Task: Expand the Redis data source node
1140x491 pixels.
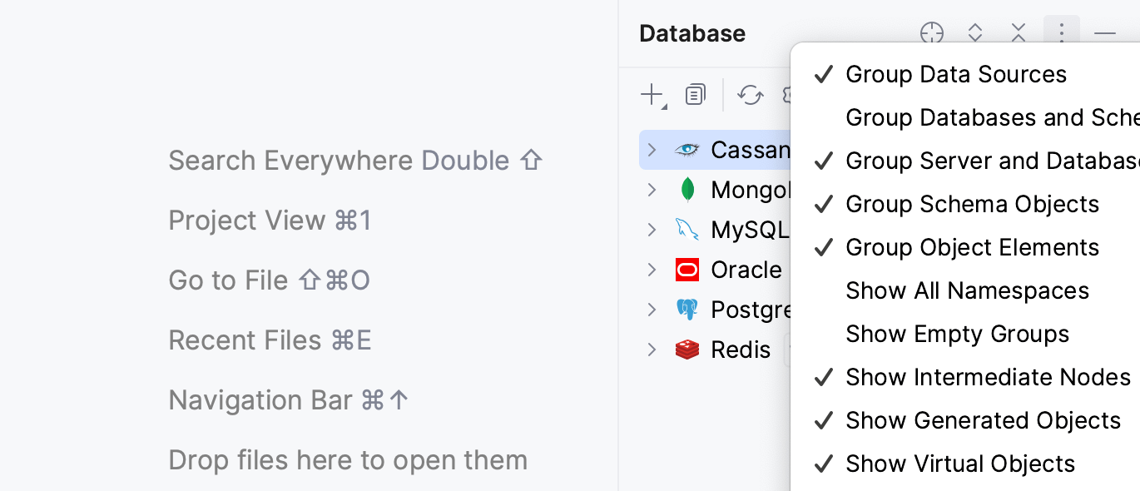Action: (652, 350)
